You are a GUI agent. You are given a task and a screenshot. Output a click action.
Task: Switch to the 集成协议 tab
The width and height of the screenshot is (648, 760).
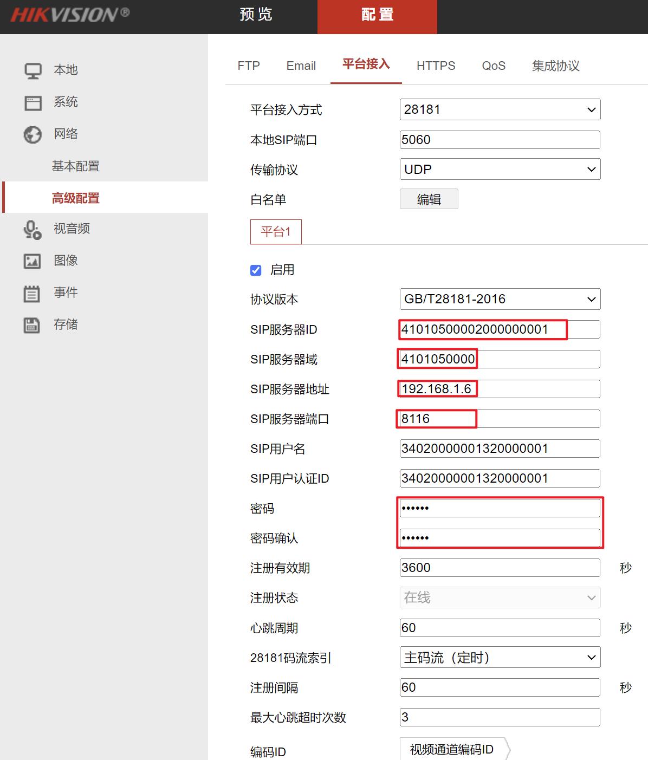pyautogui.click(x=555, y=66)
